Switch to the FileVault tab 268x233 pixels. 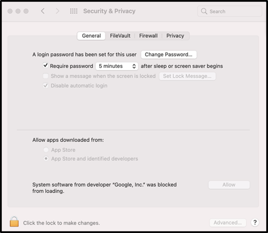click(120, 36)
